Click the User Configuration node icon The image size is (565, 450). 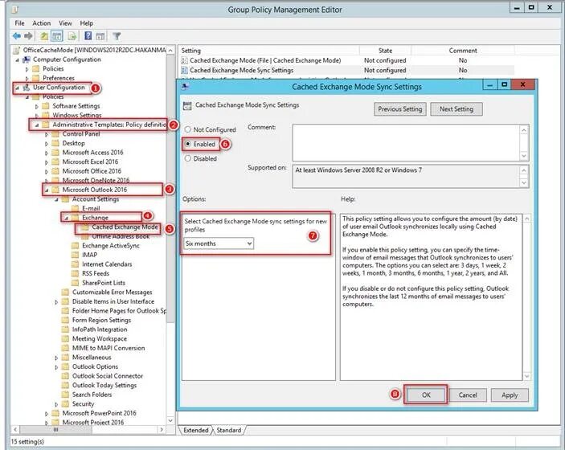coord(27,88)
